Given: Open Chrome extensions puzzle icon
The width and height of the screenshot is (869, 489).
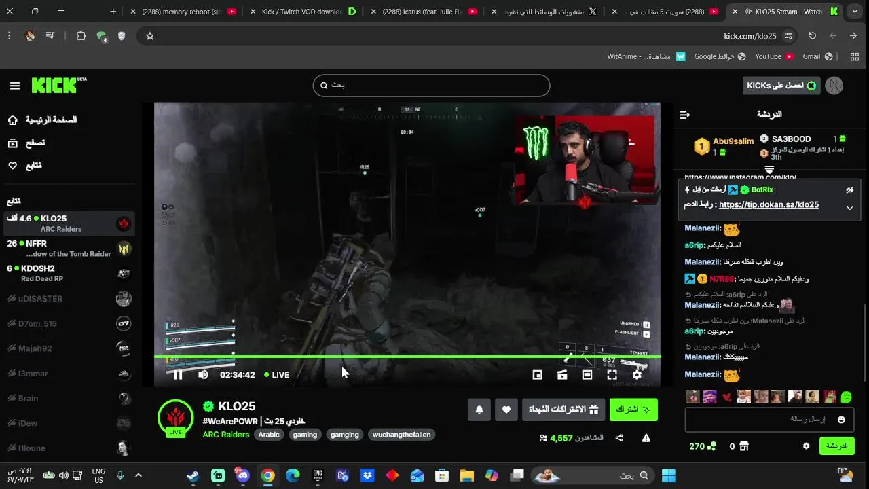Looking at the screenshot, I should [x=81, y=36].
